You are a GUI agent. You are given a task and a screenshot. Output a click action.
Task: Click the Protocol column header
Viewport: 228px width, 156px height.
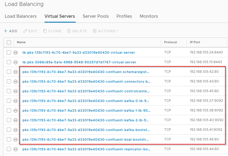[x=170, y=42]
